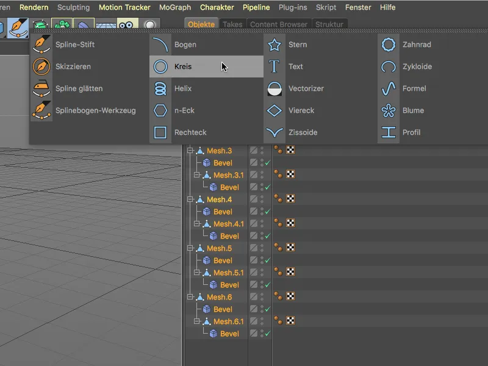This screenshot has height=366, width=488.
Task: Open the Motion Tracker menu
Action: (x=124, y=7)
